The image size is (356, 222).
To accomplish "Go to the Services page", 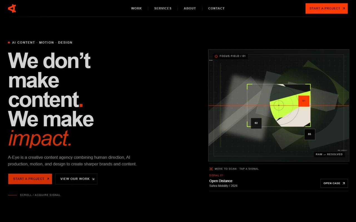I will [163, 8].
